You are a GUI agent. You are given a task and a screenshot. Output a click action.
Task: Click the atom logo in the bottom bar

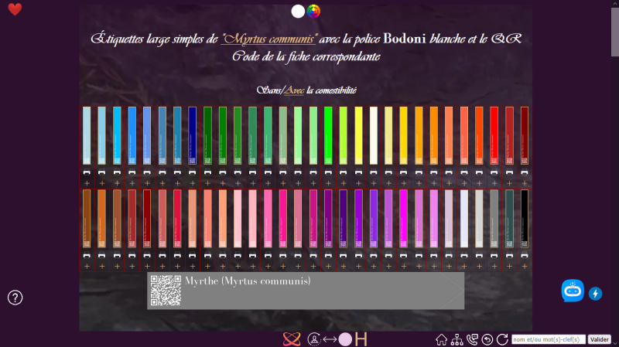point(292,339)
